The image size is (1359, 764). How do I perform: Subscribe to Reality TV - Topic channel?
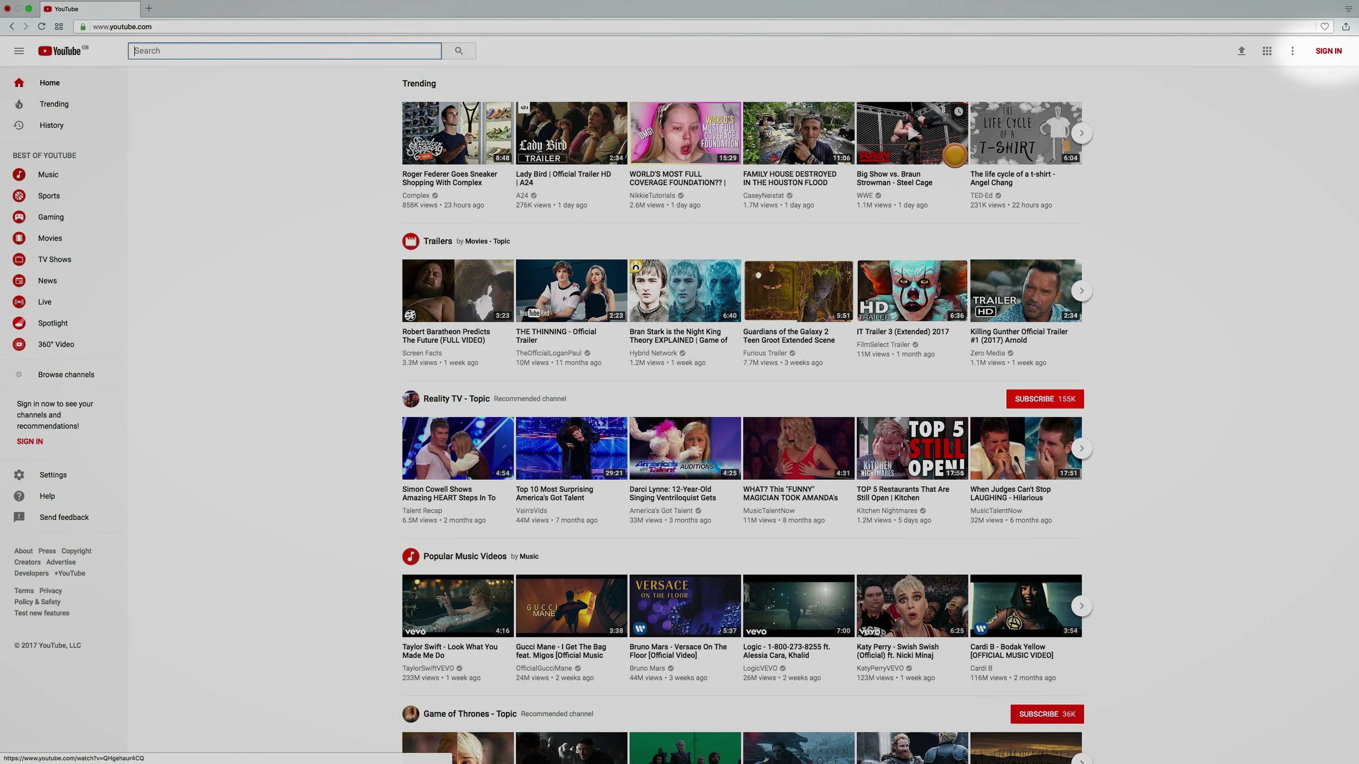[1044, 399]
